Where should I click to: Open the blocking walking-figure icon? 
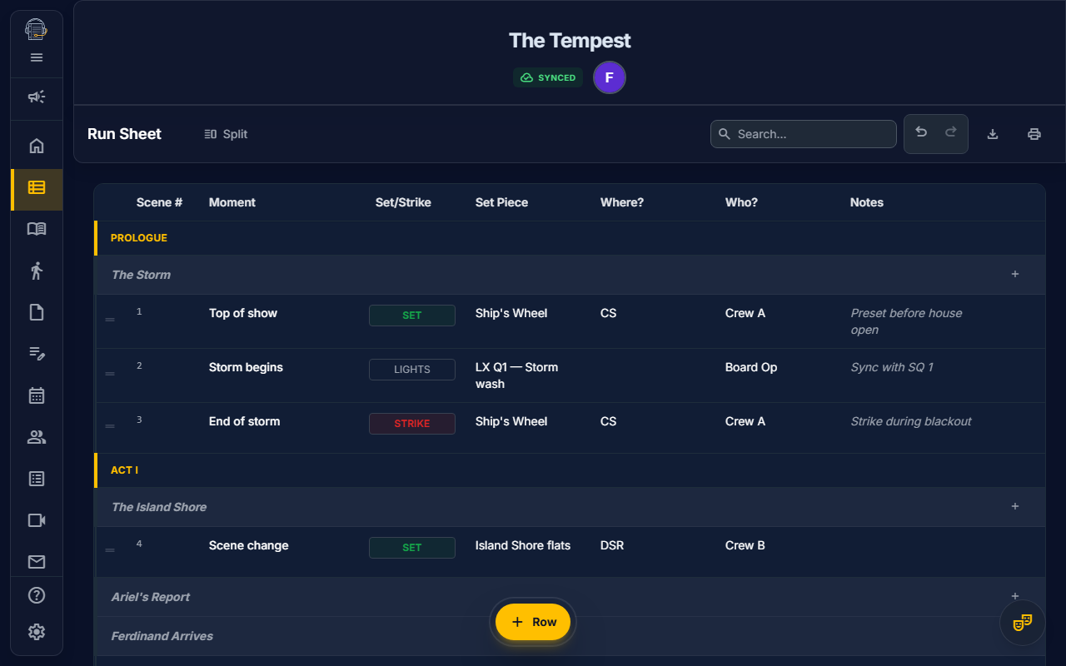[37, 271]
